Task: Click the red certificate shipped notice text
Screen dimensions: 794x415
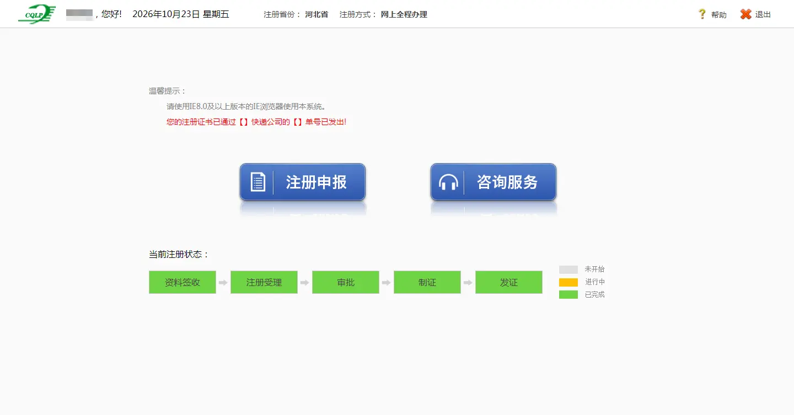Action: pyautogui.click(x=256, y=122)
